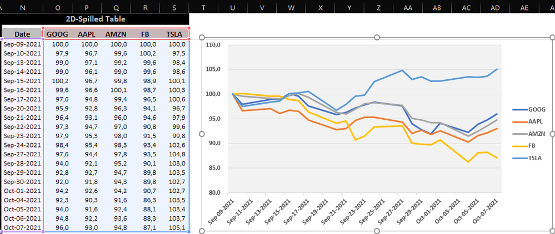Click the Oct-01-2021 date cell
Screen dimensions: 555x234
coord(22,191)
